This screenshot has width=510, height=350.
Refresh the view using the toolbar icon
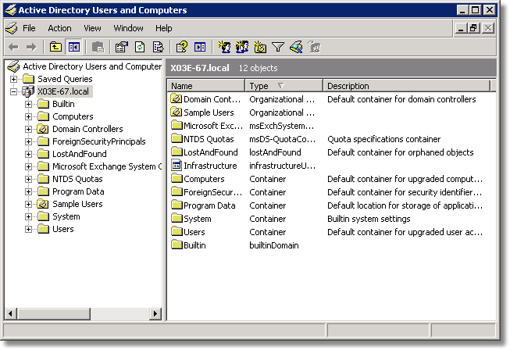pos(140,48)
